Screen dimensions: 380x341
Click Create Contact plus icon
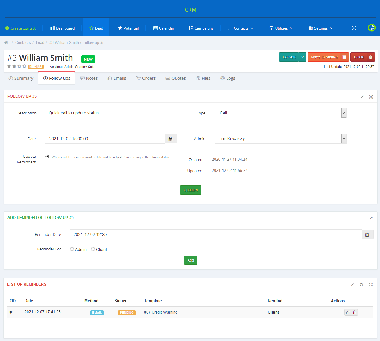(x=7, y=28)
